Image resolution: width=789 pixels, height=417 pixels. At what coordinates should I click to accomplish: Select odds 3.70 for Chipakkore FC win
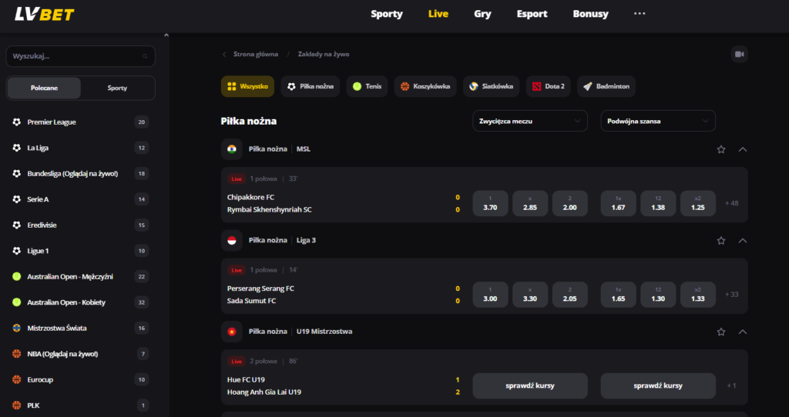489,203
